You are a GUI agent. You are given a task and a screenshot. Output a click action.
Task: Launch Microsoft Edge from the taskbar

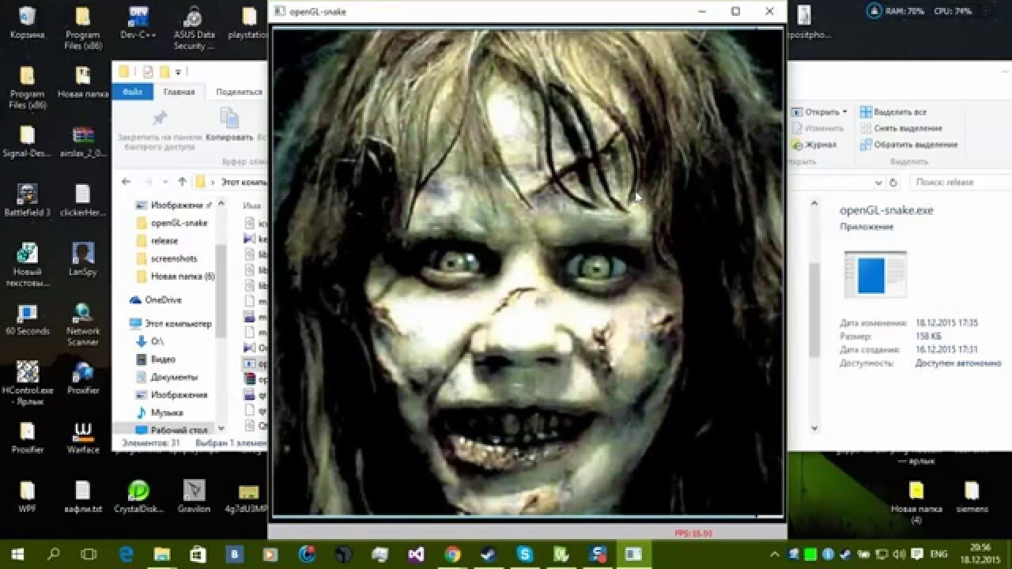pyautogui.click(x=126, y=554)
